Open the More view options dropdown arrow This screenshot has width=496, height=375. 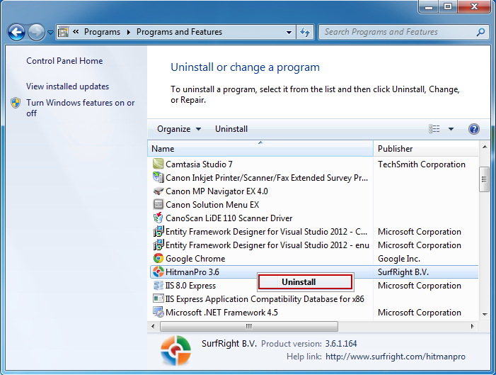click(x=451, y=129)
